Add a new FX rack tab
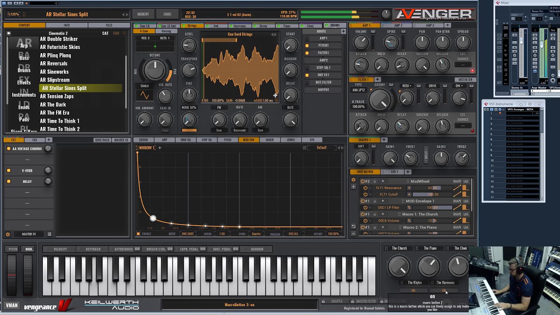Viewport: 560px width, 315px height. coord(49,140)
